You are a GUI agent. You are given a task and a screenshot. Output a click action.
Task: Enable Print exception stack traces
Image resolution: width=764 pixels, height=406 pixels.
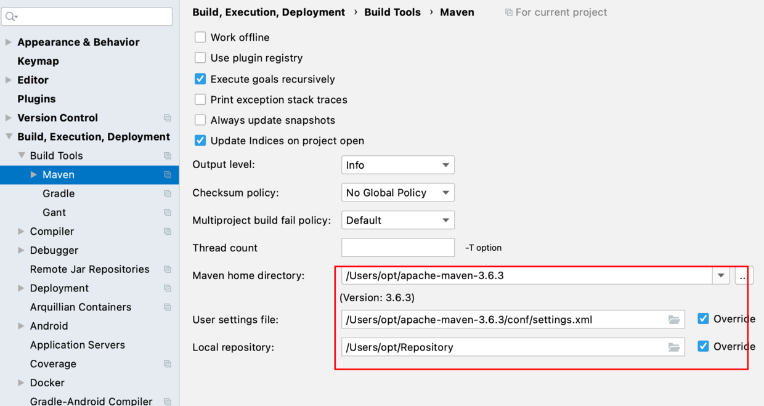tap(200, 99)
